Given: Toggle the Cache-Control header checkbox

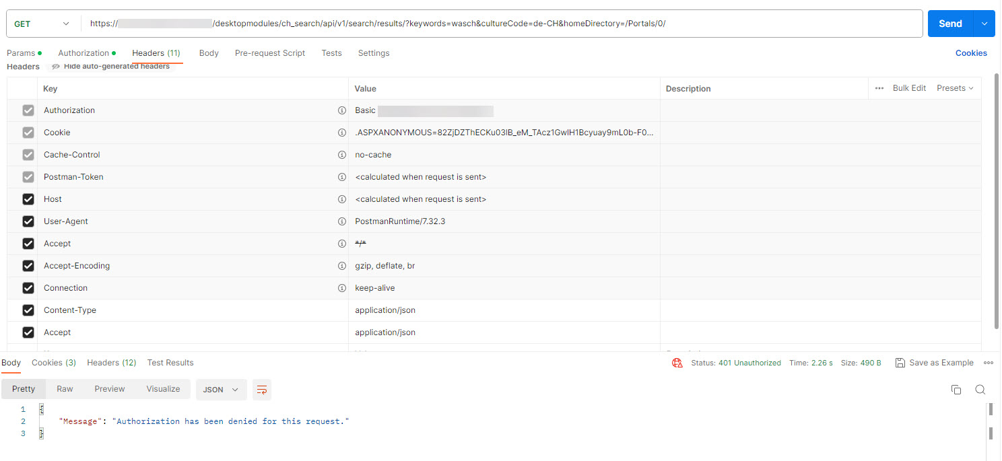Looking at the screenshot, I should (28, 155).
